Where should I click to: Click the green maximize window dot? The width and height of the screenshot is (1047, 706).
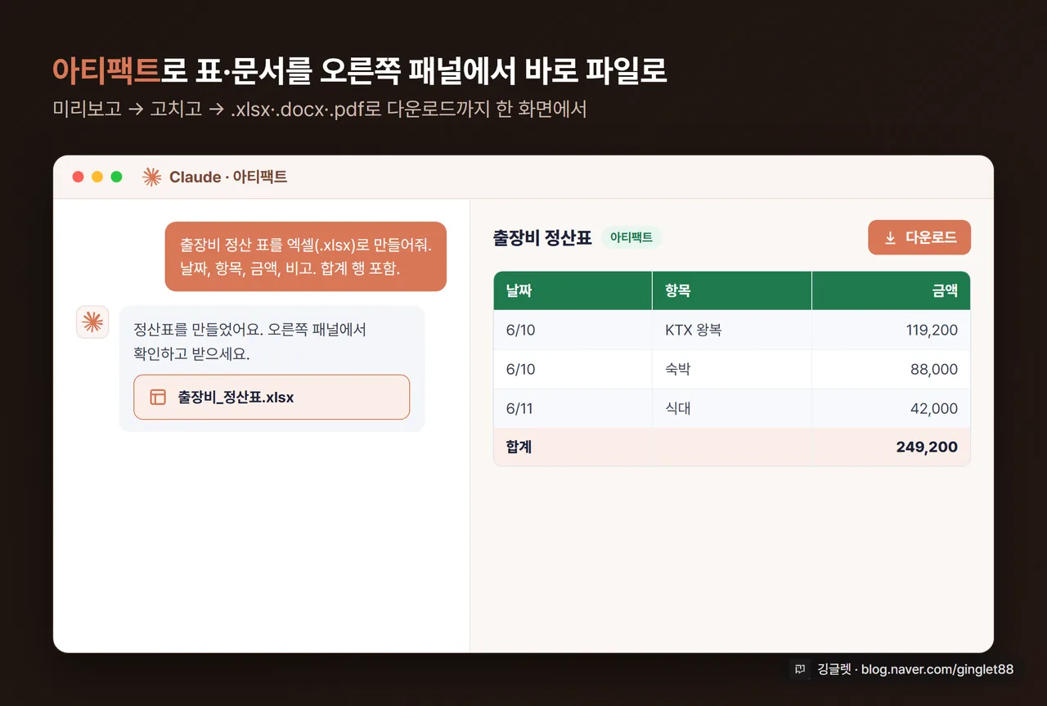point(116,177)
